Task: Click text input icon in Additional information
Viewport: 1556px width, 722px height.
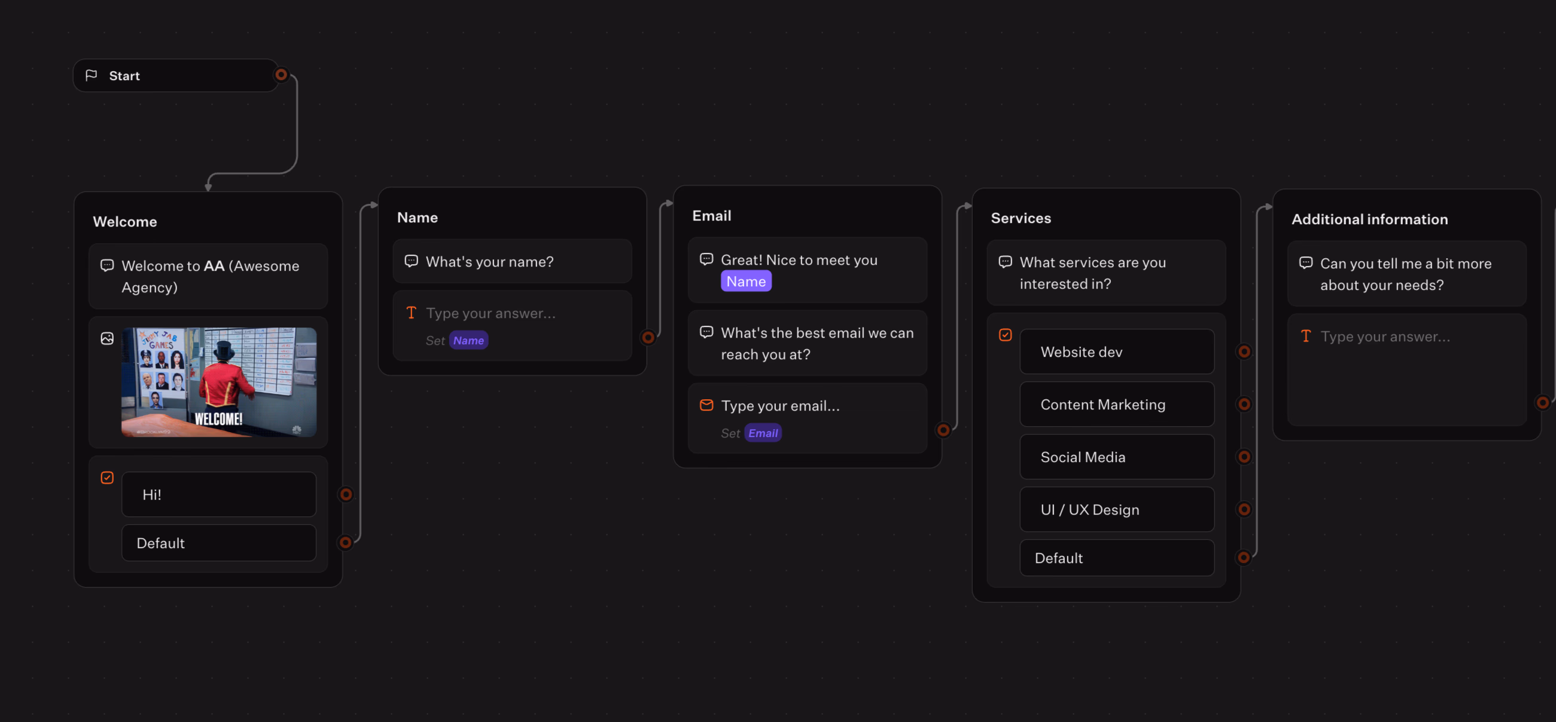Action: pyautogui.click(x=1305, y=336)
